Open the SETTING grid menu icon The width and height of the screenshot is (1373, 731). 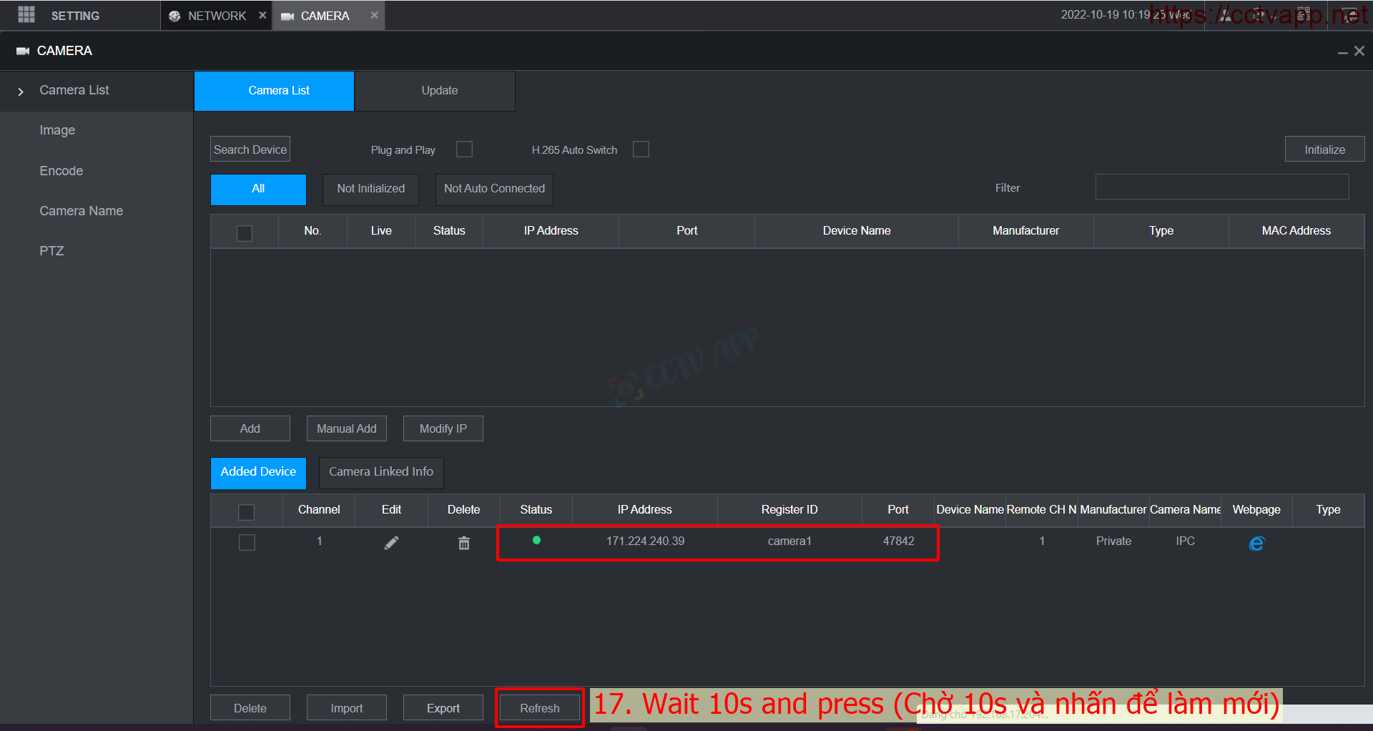coord(26,15)
